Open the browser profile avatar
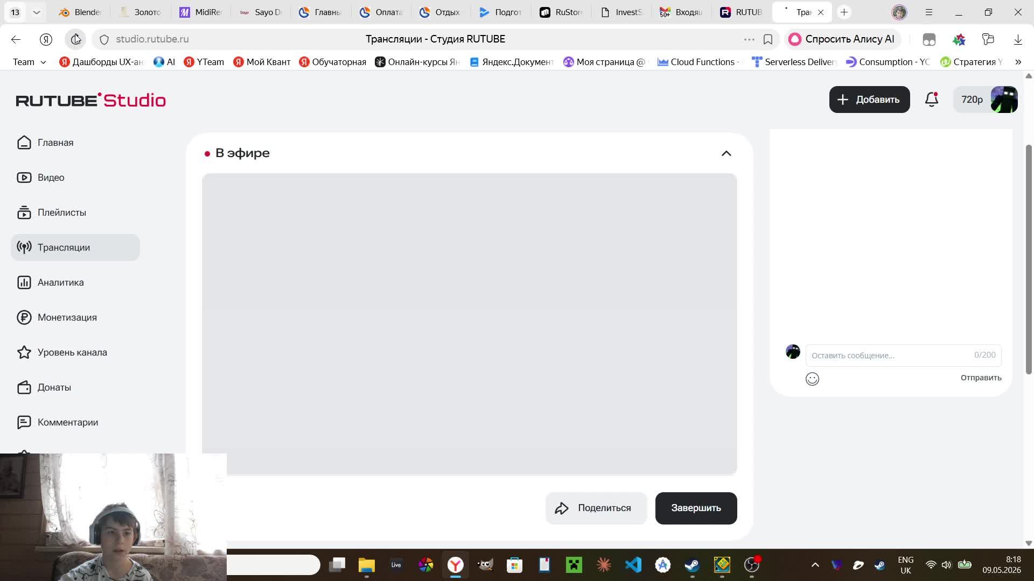The height and width of the screenshot is (581, 1034). pyautogui.click(x=899, y=12)
